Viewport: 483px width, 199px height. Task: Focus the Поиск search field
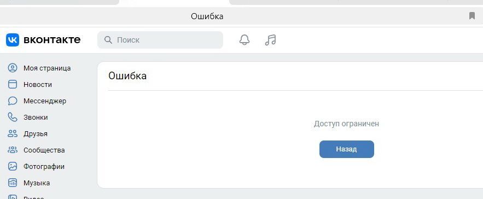160,40
